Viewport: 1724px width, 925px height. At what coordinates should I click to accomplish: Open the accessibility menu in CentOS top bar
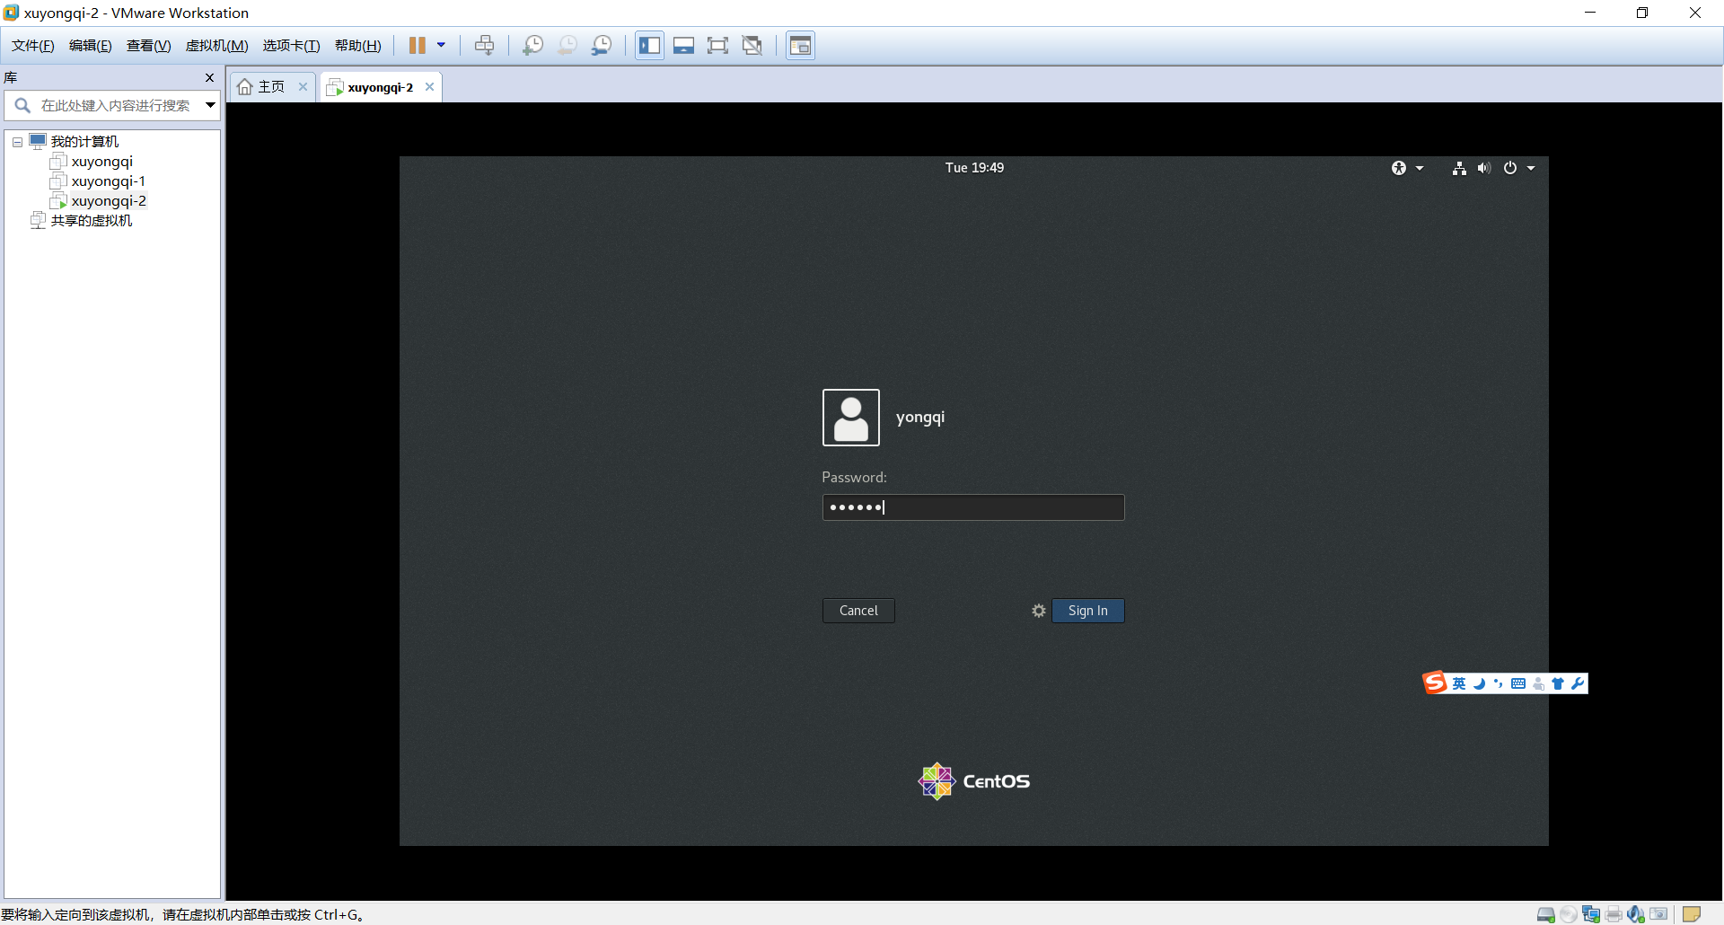tap(1407, 168)
